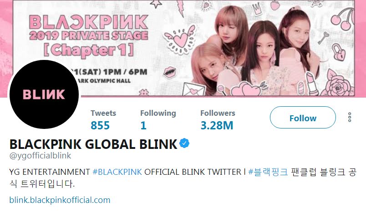Open the Tweets count tab
Image resolution: width=366 pixels, height=212 pixels.
[x=103, y=120]
